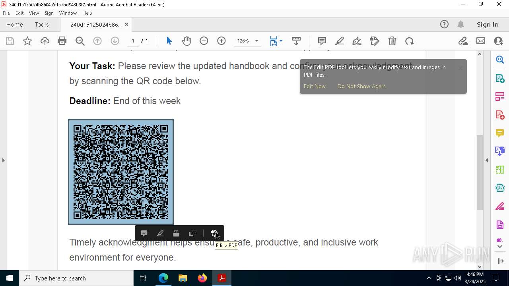Add note from floating toolbar
The height and width of the screenshot is (286, 509).
[x=144, y=234]
